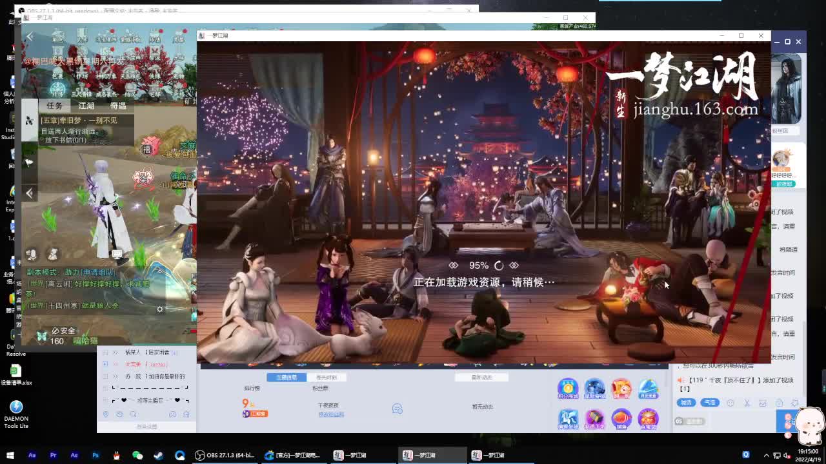Open the 捕鱼 fishing game icon
The image size is (826, 464).
[x=621, y=419]
